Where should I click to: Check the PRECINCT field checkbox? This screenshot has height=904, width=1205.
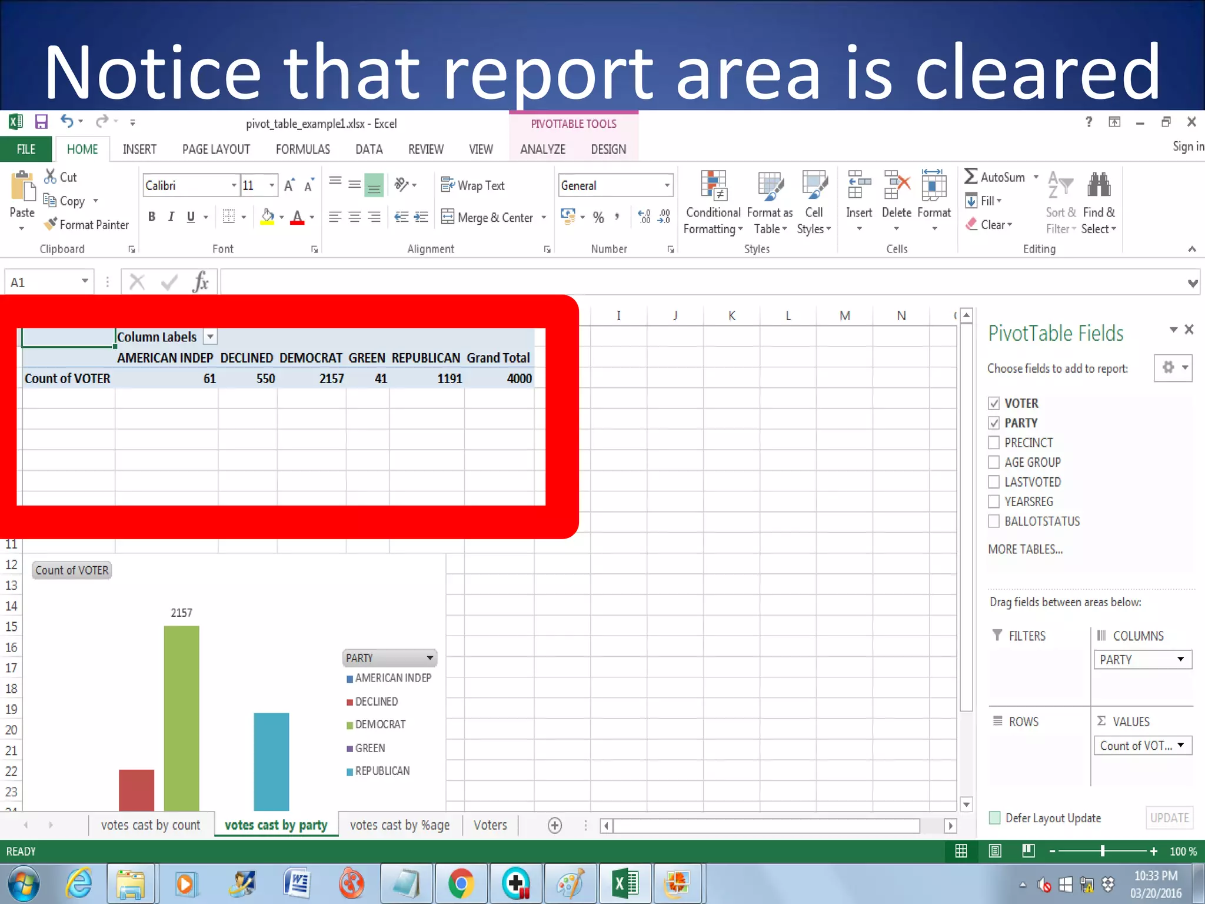(994, 443)
